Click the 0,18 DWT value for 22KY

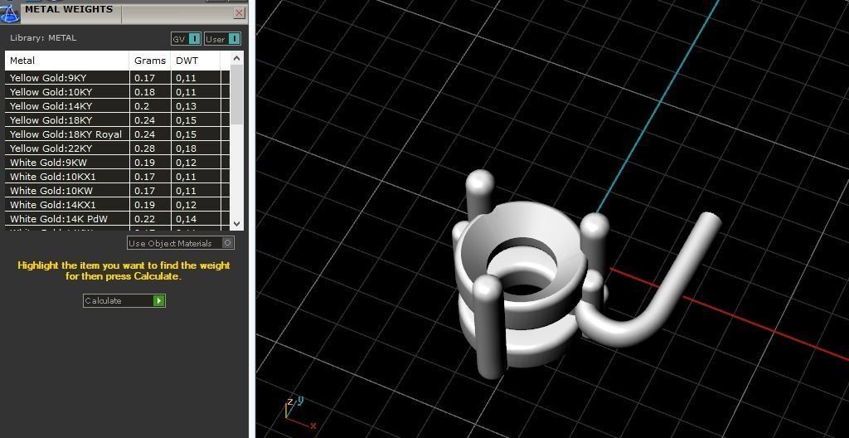coord(186,148)
